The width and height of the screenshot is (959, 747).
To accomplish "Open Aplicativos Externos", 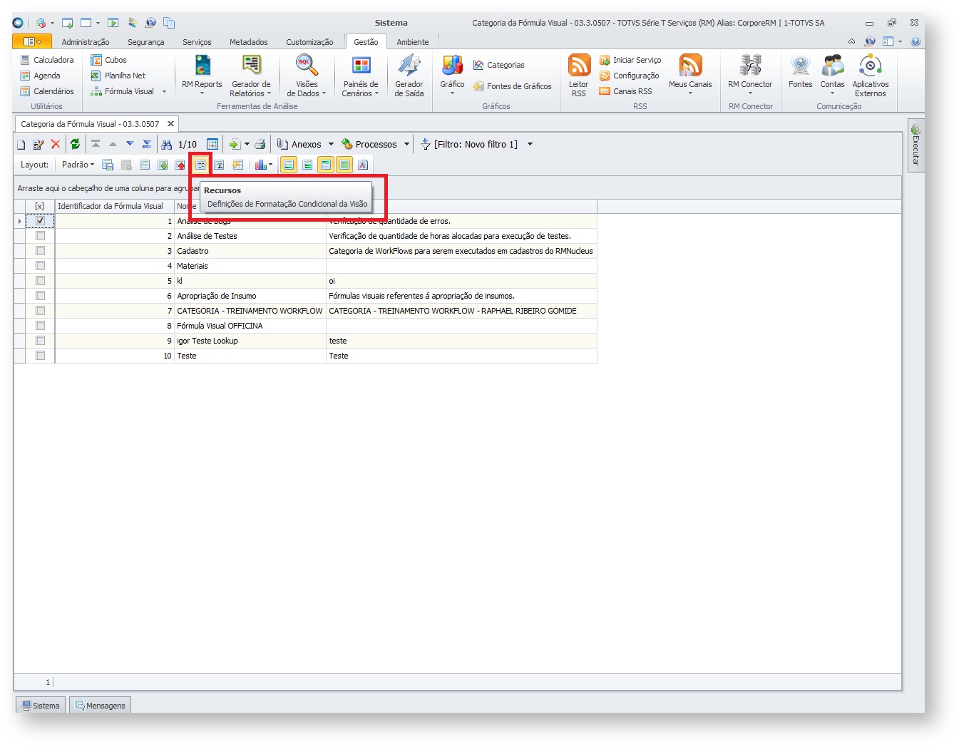I will coord(871,76).
